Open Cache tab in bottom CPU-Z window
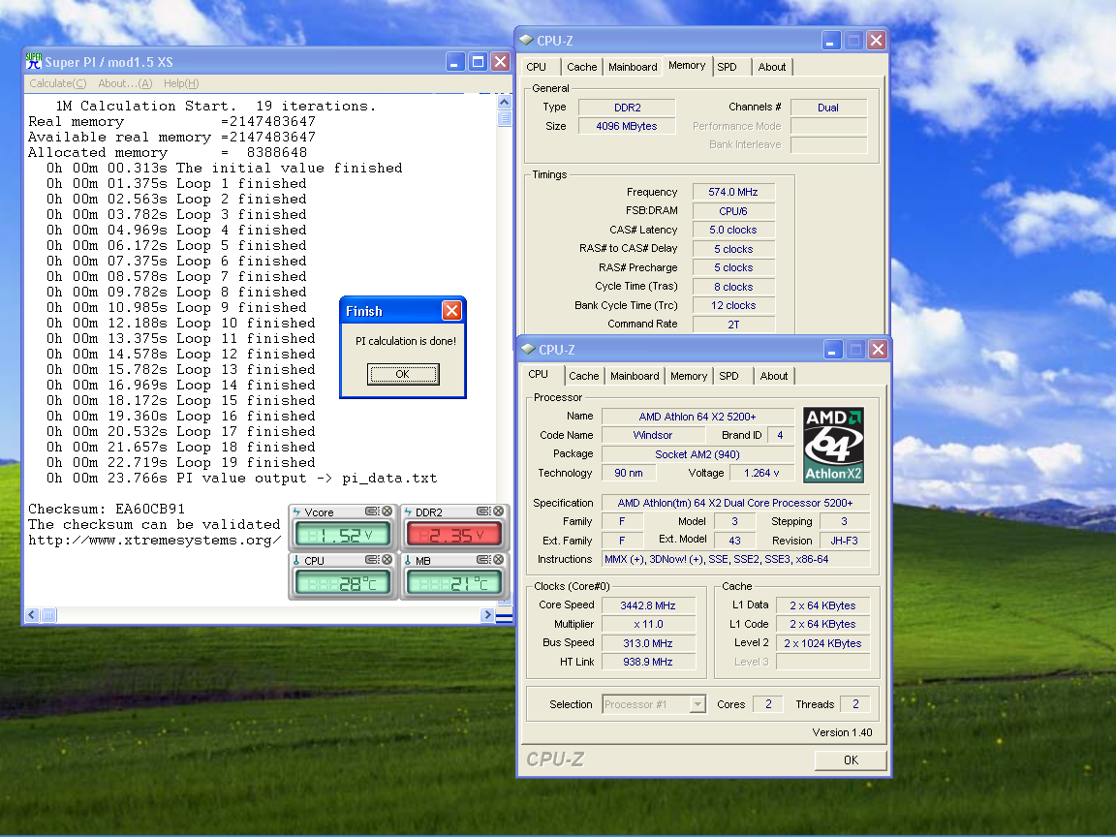The width and height of the screenshot is (1116, 837). coord(583,376)
